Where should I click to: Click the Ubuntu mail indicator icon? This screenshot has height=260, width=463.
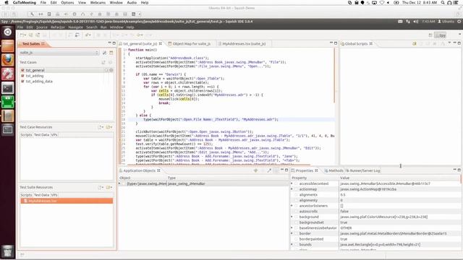(400, 22)
